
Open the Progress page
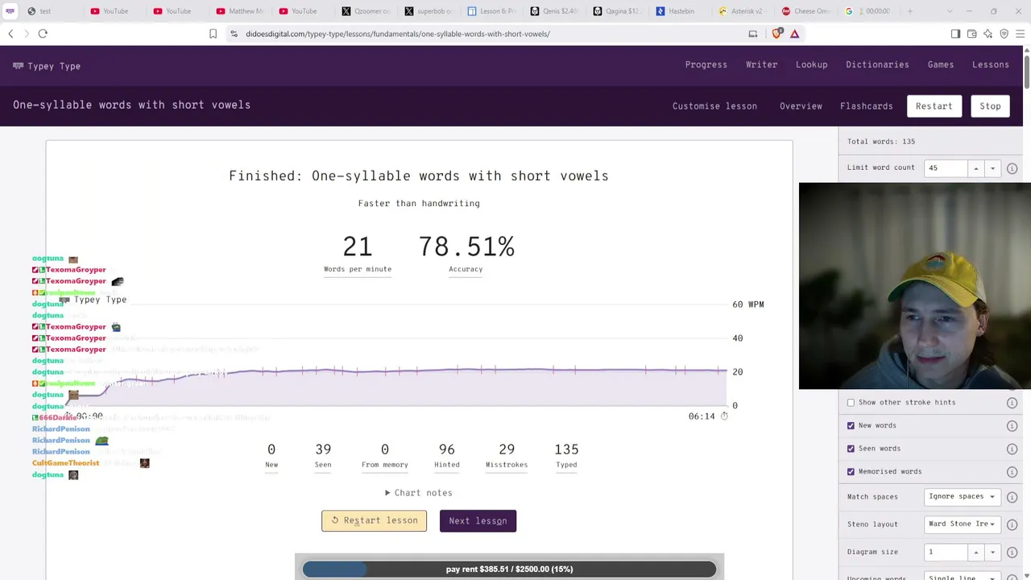pos(706,65)
